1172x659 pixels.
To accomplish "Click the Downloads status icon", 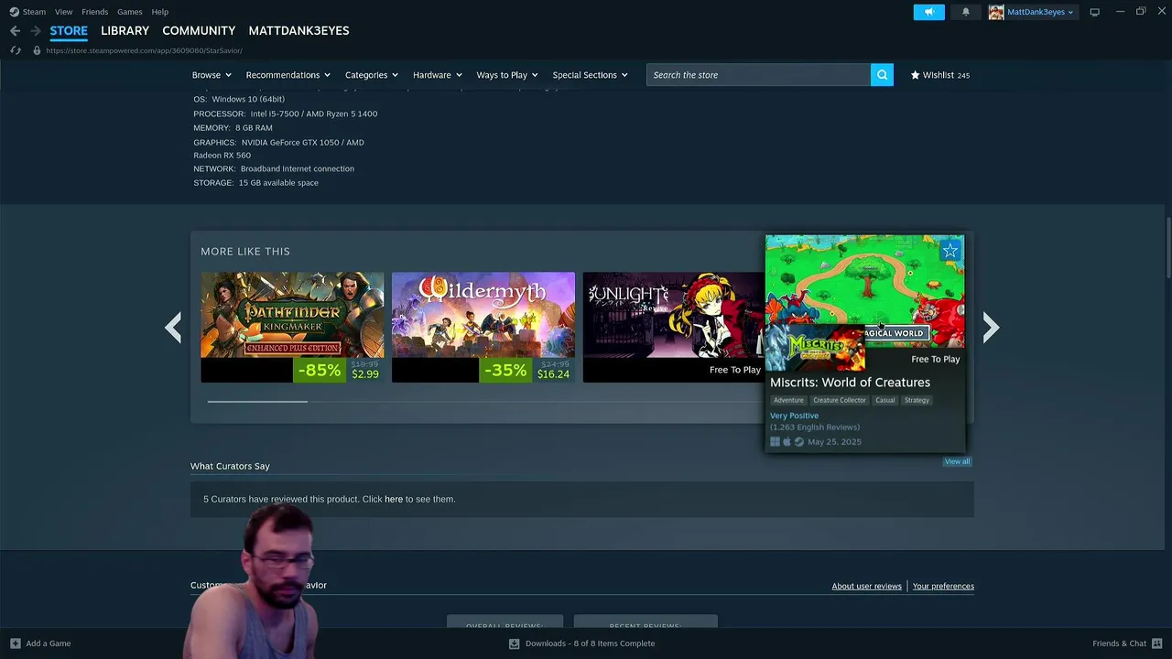I will (514, 643).
